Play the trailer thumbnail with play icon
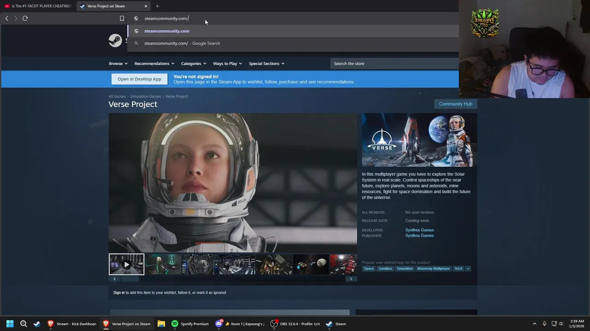Viewport: 590px width, 331px height. pos(126,264)
